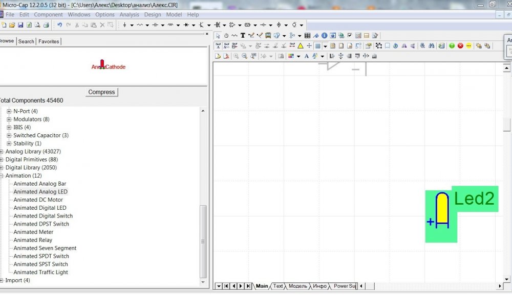Toggle the checkbox icon in top toolbar
The width and height of the screenshot is (512, 295).
point(350,36)
